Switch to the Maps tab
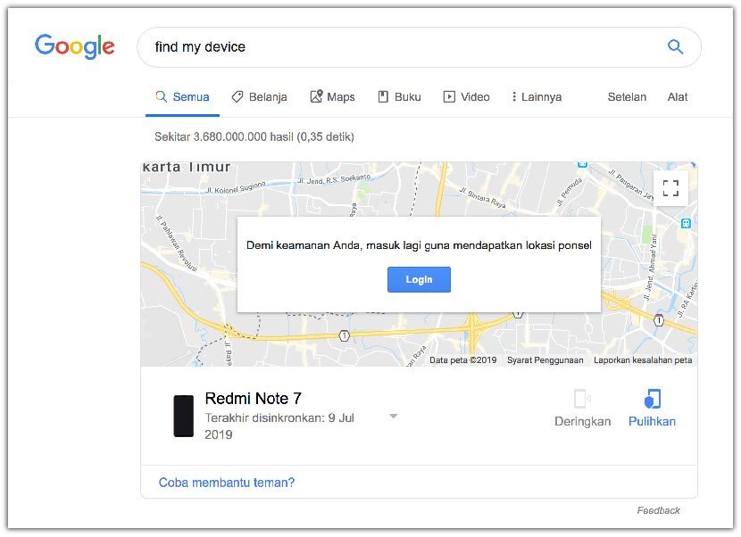Image resolution: width=741 pixels, height=537 pixels. coord(332,97)
